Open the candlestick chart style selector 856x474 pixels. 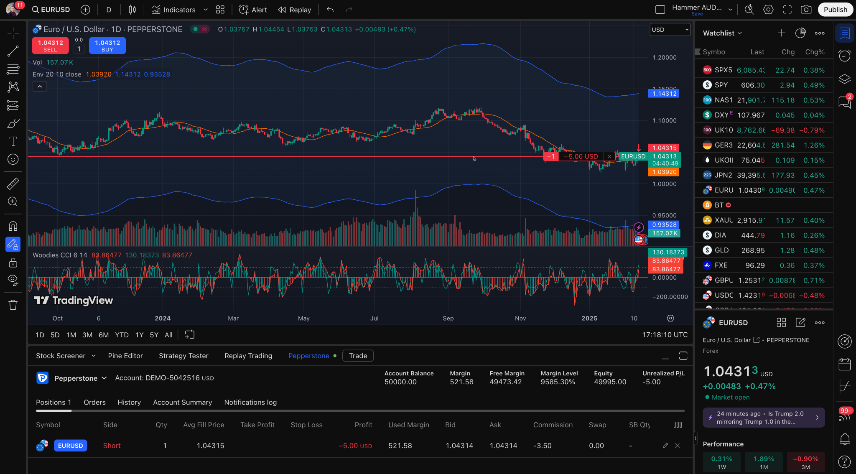132,10
